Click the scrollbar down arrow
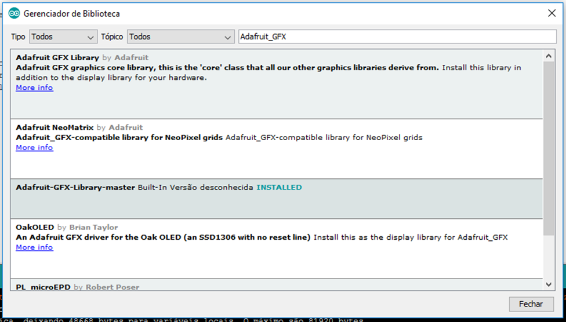 (x=549, y=284)
